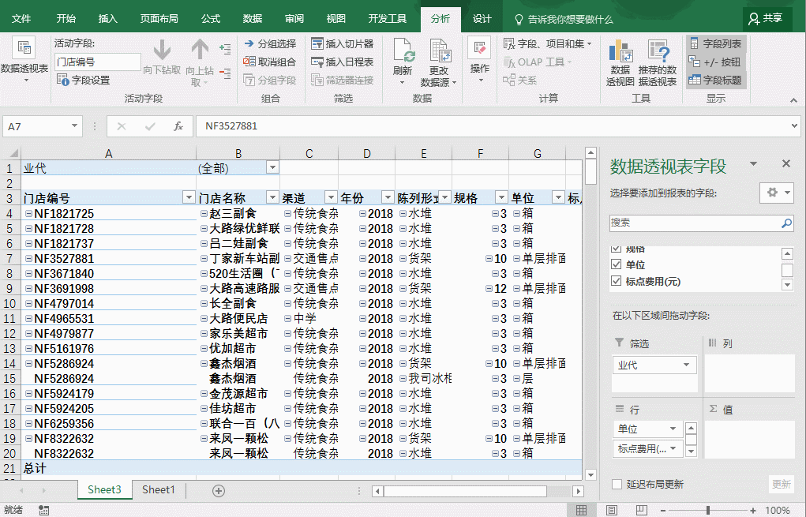Switch to the Sheet1 worksheet tab
The image size is (806, 517).
pos(159,490)
